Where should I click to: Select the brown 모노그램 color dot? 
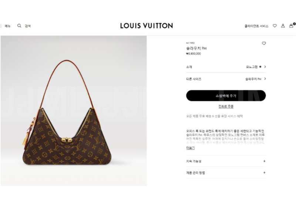click(260, 67)
